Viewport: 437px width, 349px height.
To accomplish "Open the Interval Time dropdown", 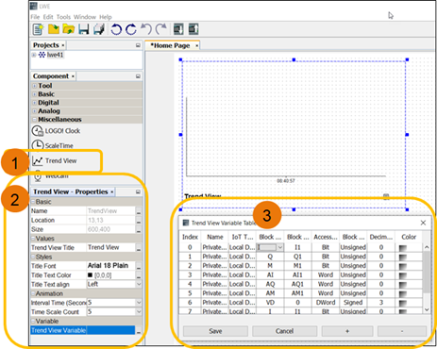I will point(139,303).
